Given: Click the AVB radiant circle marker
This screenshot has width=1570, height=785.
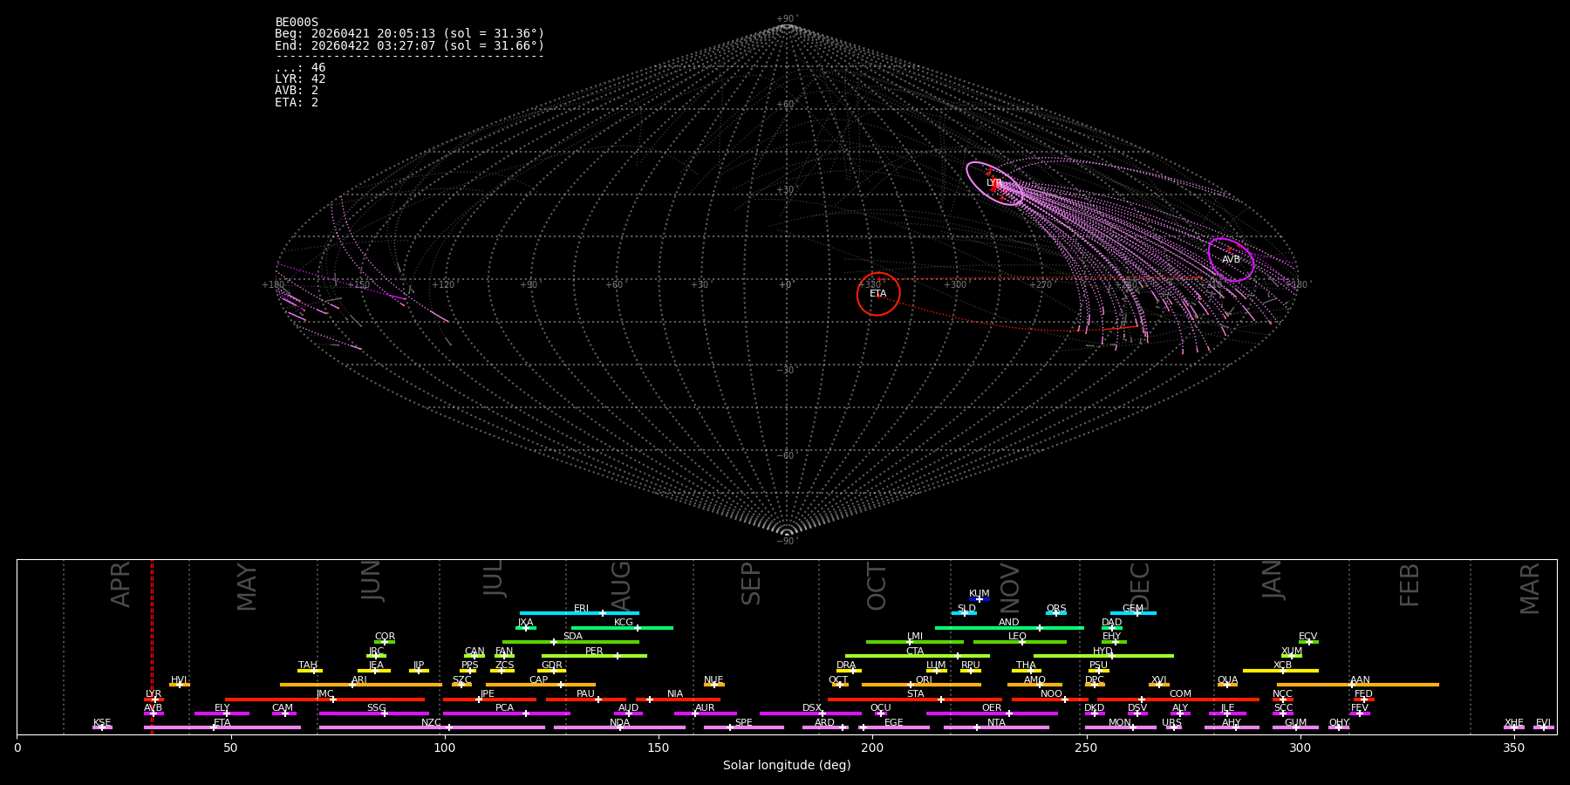Looking at the screenshot, I should click(1231, 260).
